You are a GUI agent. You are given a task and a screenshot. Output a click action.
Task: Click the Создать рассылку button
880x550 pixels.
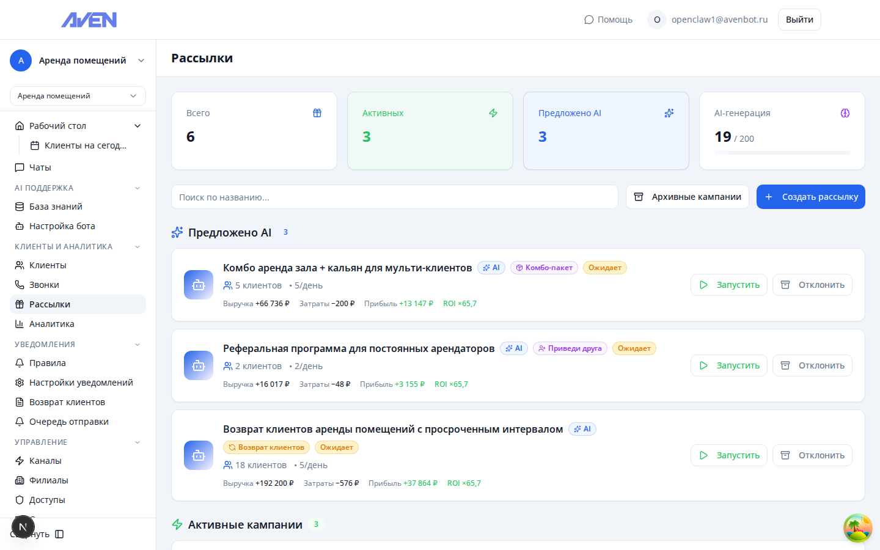(810, 197)
